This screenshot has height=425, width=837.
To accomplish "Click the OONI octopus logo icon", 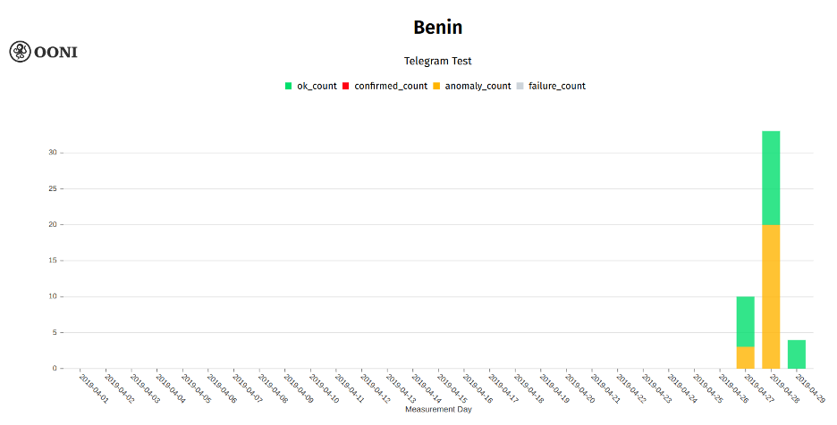I will click(x=21, y=52).
